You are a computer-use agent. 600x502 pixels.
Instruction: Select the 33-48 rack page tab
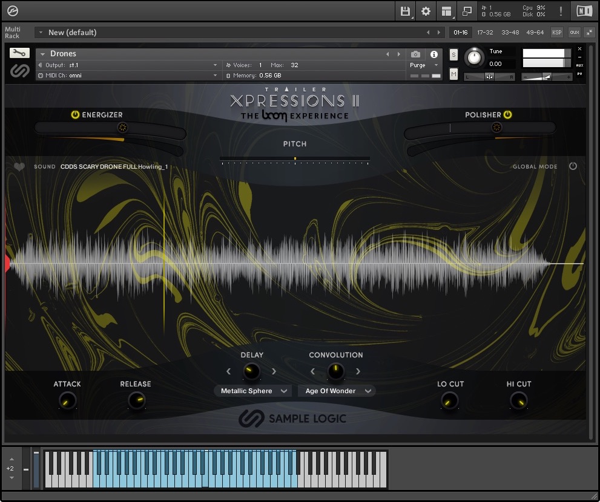point(510,32)
